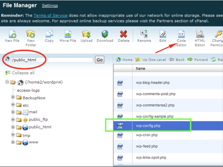Click the Change Permissions key icon
Viewport: 223px width, 167px height.
pos(219,34)
